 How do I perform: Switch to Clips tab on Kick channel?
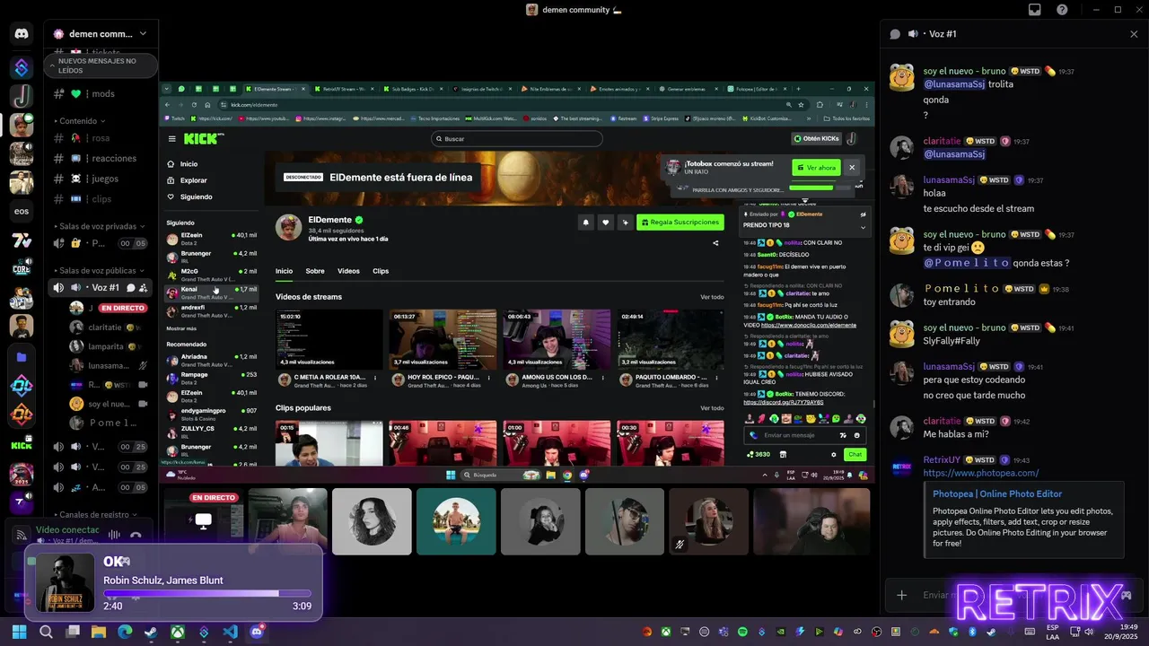coord(381,271)
